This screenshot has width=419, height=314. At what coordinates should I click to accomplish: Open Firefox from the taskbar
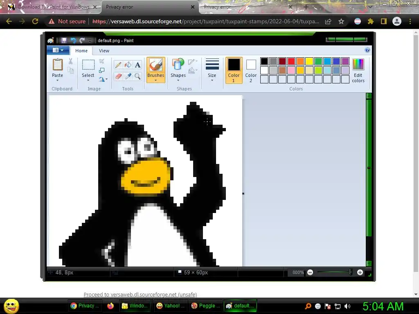[x=110, y=306]
